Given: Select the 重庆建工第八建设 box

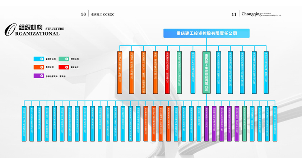Looking at the screenshot, I should (62, 124).
